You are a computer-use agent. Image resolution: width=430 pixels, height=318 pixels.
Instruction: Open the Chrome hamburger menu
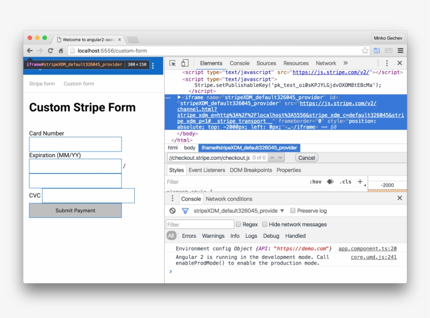[400, 51]
